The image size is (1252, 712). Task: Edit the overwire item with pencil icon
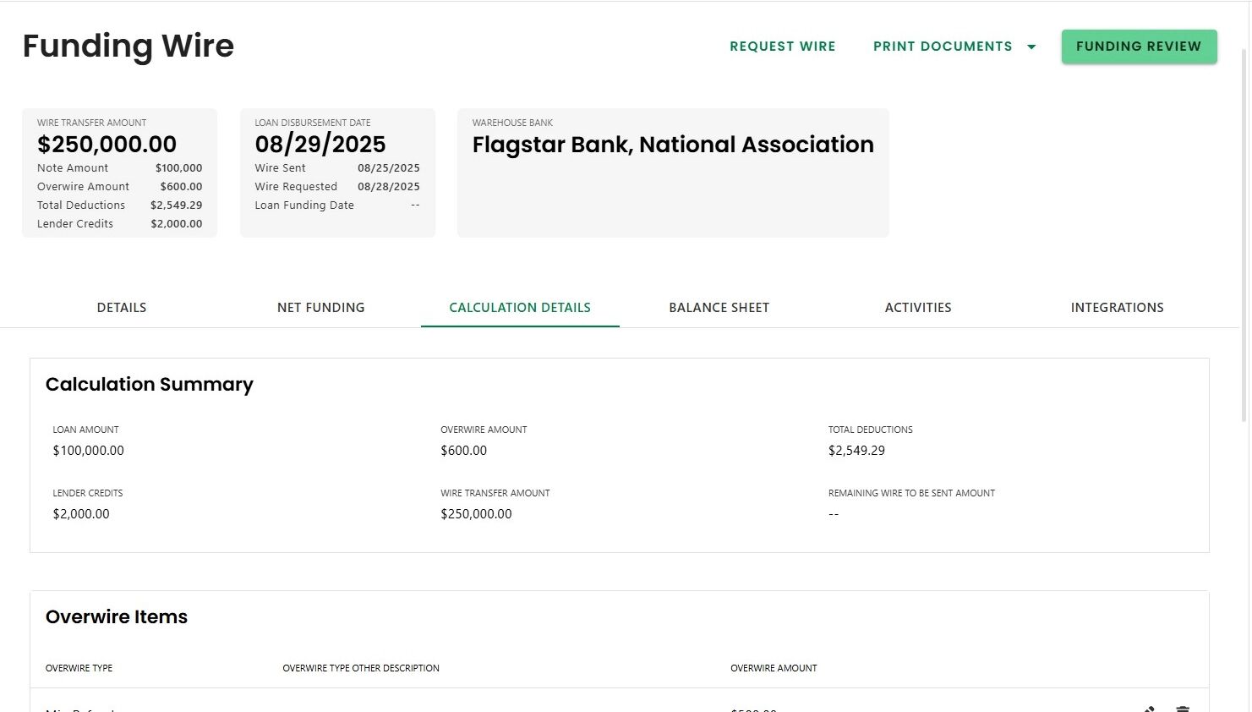point(1149,709)
